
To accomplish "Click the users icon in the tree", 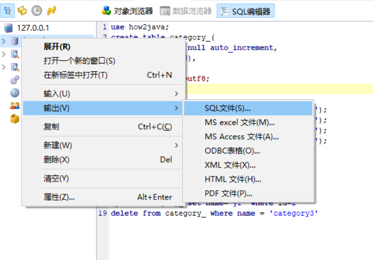I will (15, 105).
